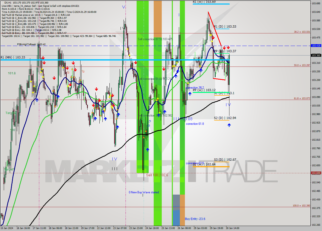Click the blue 'correction 61.8' label
This screenshot has width=322, height=231.
tap(195, 124)
